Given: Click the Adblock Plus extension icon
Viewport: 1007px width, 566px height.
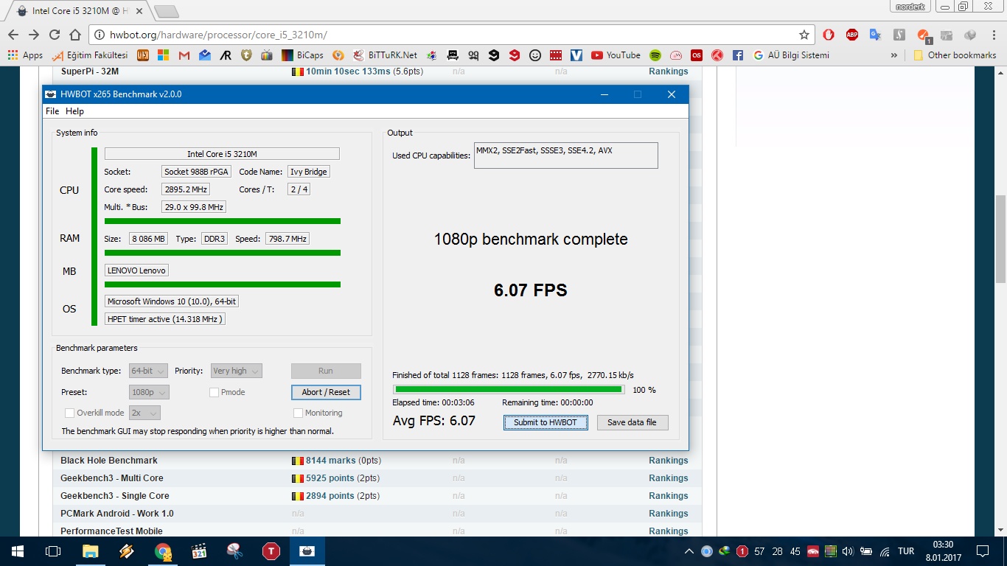Looking at the screenshot, I should 852,35.
